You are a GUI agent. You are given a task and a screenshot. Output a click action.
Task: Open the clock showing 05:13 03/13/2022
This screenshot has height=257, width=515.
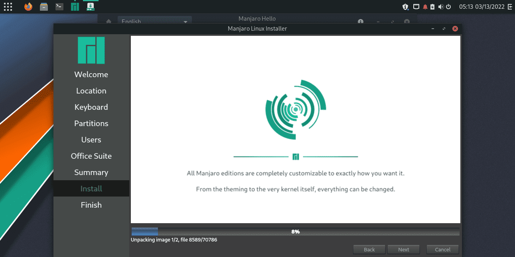tap(481, 7)
